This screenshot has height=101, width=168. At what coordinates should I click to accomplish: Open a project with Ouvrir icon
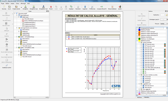[9, 7]
